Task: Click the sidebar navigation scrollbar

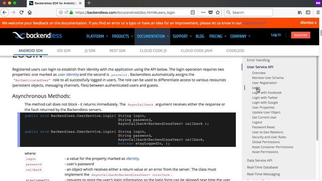Action: [317, 99]
